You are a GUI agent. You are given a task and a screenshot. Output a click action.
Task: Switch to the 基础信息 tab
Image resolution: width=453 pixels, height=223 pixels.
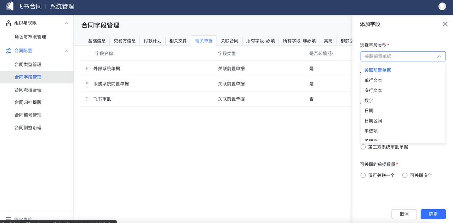coord(97,41)
